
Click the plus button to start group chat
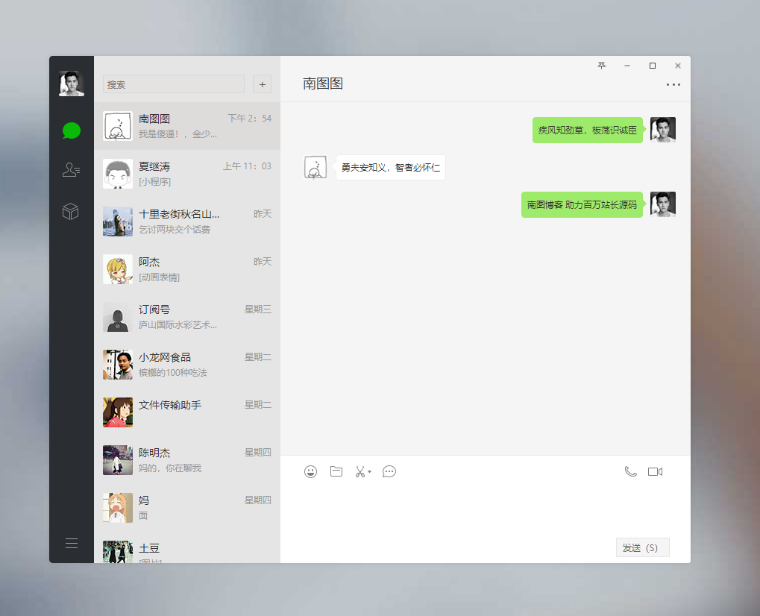coord(263,84)
